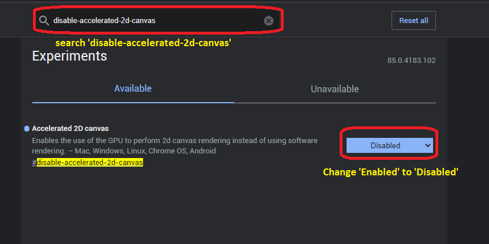Screen dimensions: 489x244
Task: Click the version number 85.0.4183.102
Action: coord(412,60)
